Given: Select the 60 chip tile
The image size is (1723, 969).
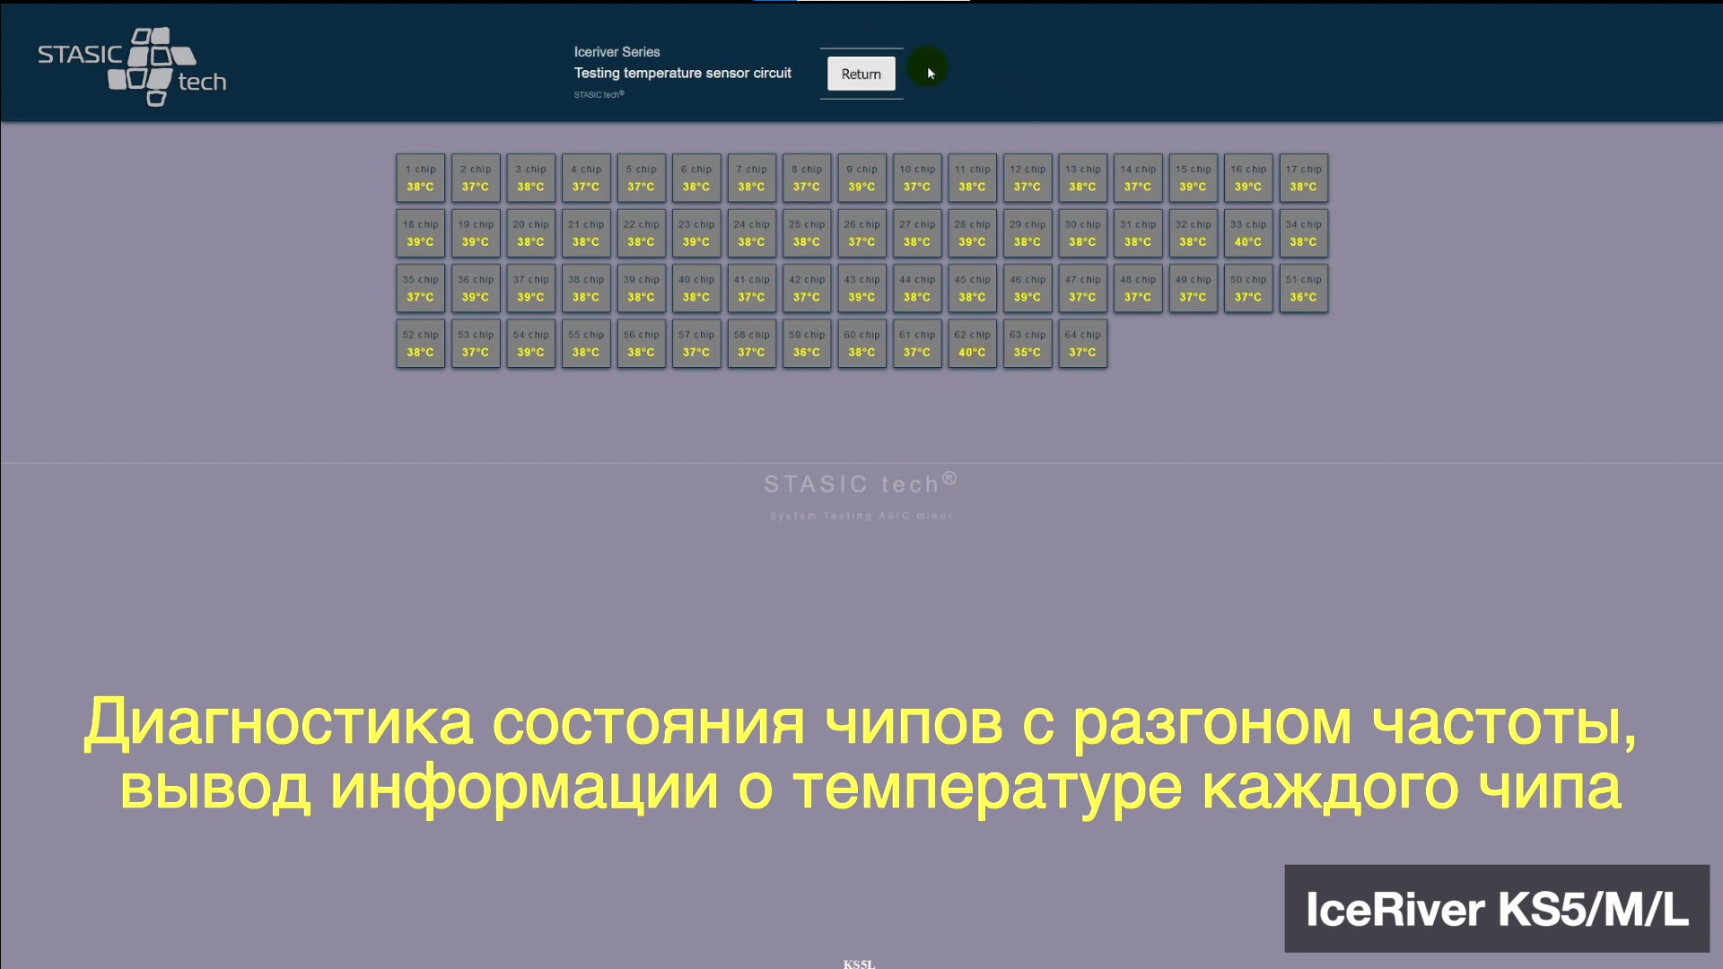Looking at the screenshot, I should [x=861, y=344].
